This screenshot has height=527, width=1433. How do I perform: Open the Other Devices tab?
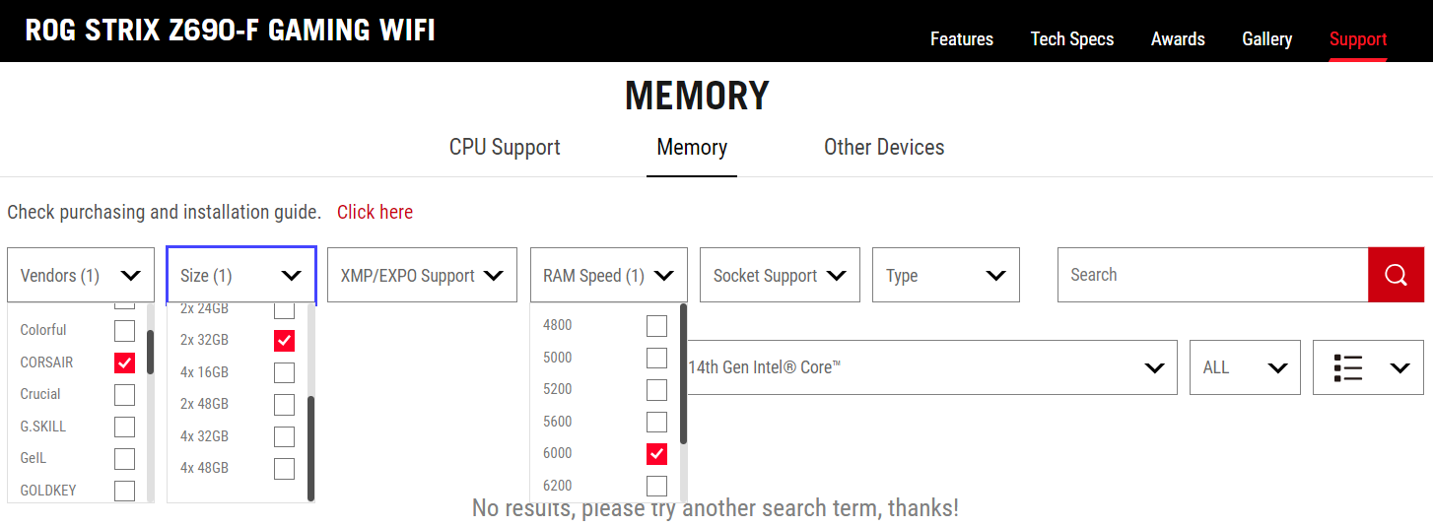tap(884, 147)
